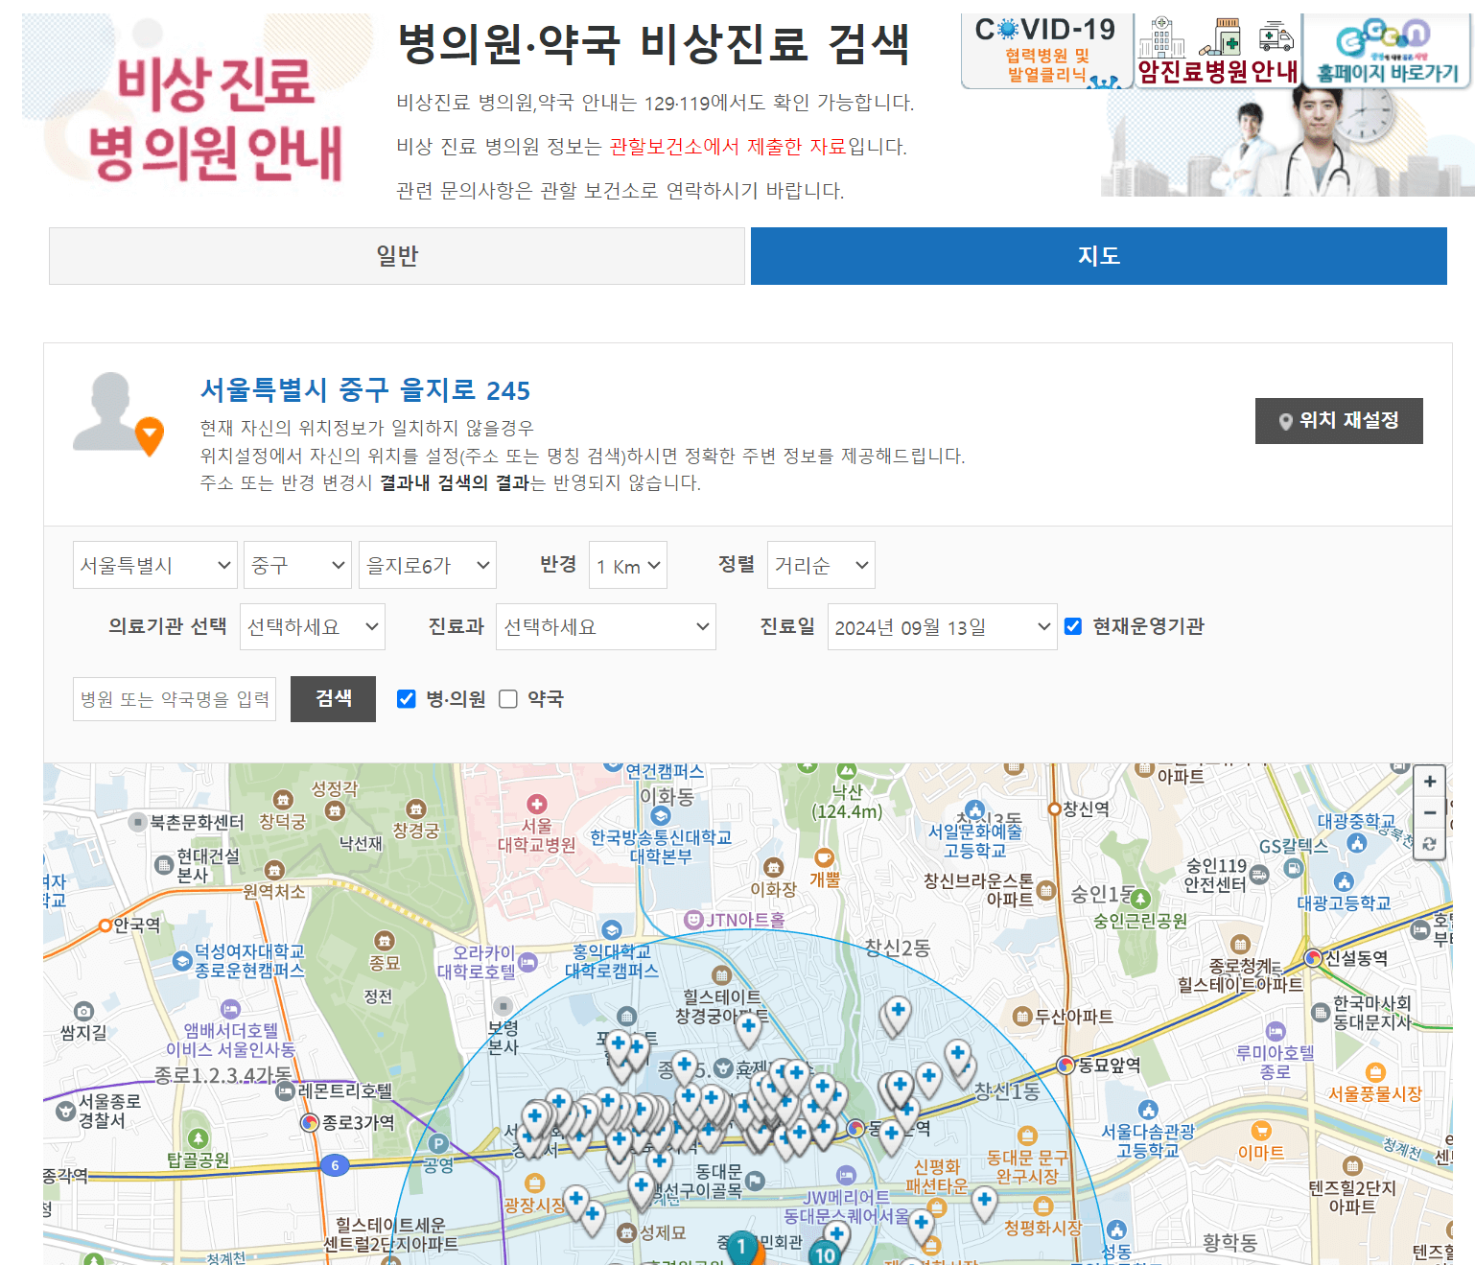Open the COVID-19 협력병원 및 발열클리닉 icon
This screenshot has height=1265, width=1475.
1045,50
